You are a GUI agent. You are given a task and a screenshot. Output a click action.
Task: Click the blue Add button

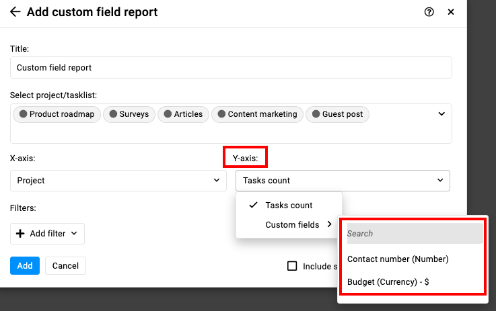click(x=25, y=265)
